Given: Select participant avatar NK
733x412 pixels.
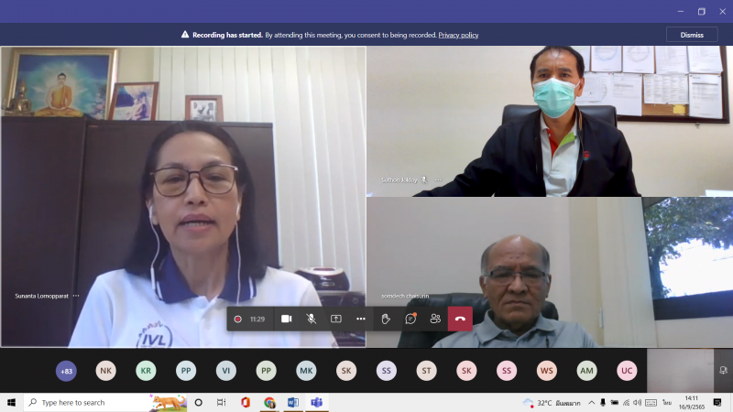Looking at the screenshot, I should (106, 371).
